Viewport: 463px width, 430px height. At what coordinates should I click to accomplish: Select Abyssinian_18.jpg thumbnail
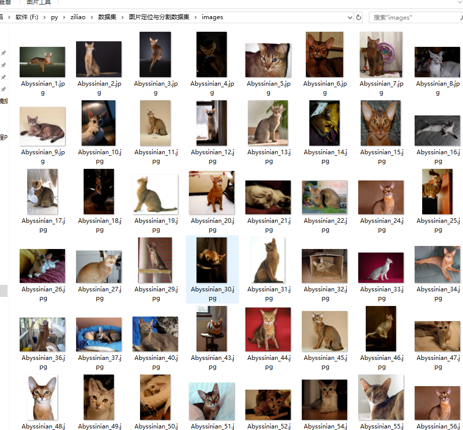click(x=99, y=192)
